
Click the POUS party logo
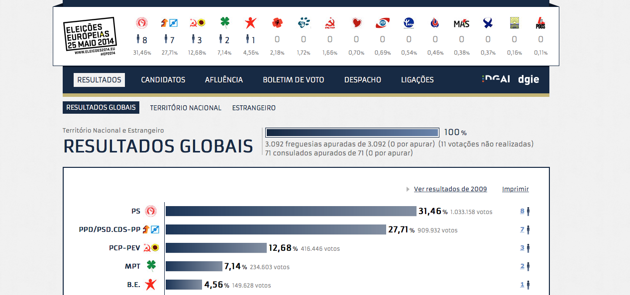[540, 23]
